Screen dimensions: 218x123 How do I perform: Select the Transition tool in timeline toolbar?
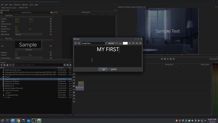pos(74,86)
